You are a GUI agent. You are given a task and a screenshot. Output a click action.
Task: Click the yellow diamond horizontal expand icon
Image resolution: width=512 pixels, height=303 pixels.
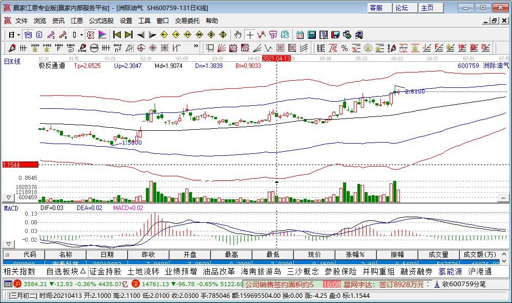point(187,35)
